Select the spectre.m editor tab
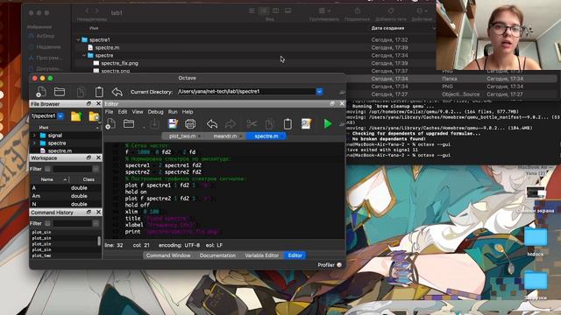561x315 pixels. coord(266,136)
